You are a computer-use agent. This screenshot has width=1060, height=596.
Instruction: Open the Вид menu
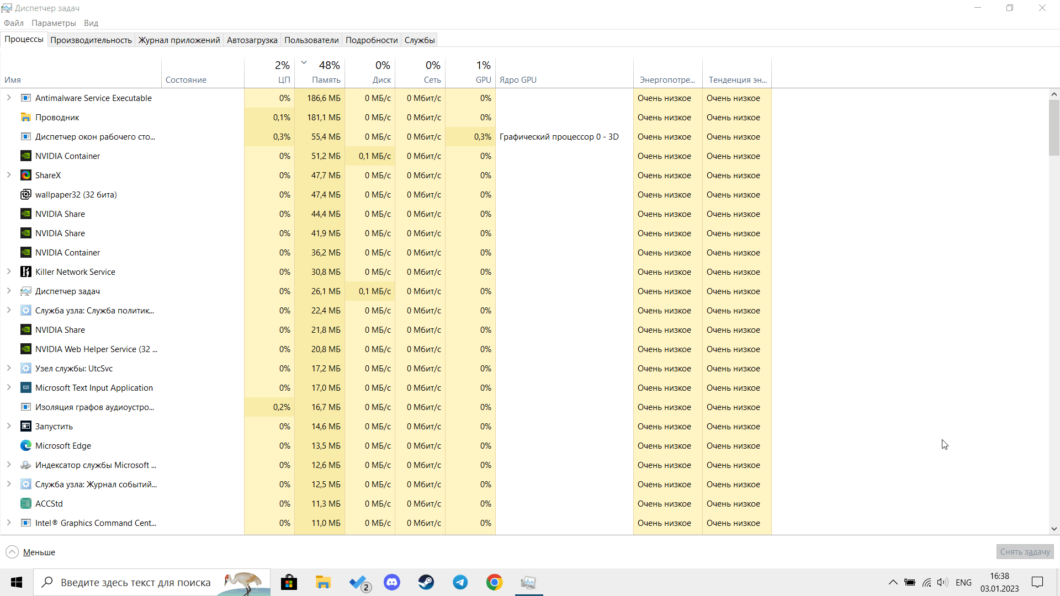tap(91, 23)
